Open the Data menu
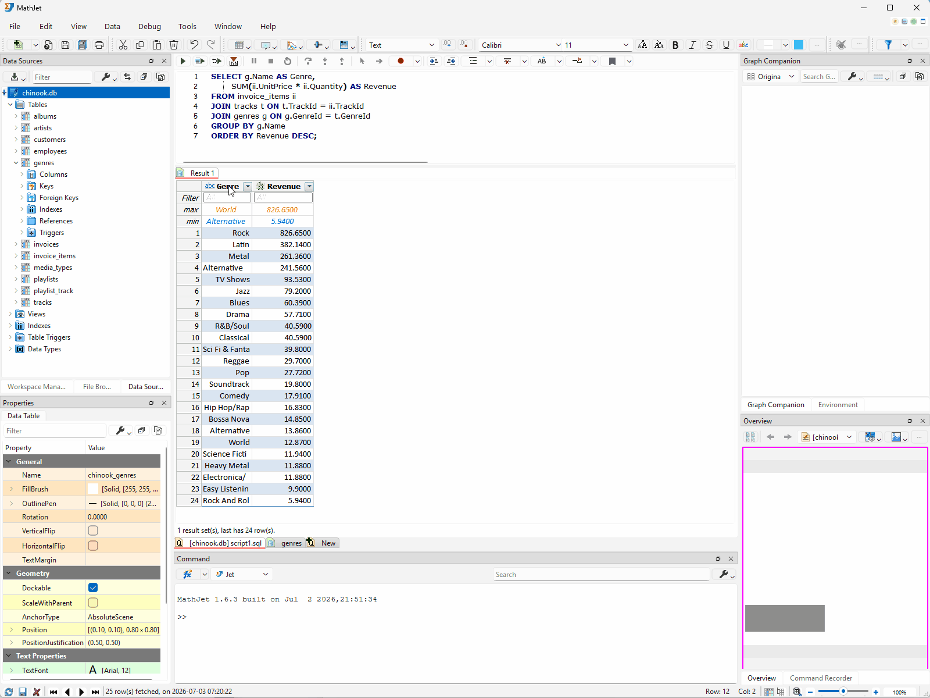This screenshot has width=930, height=698. pos(112,26)
